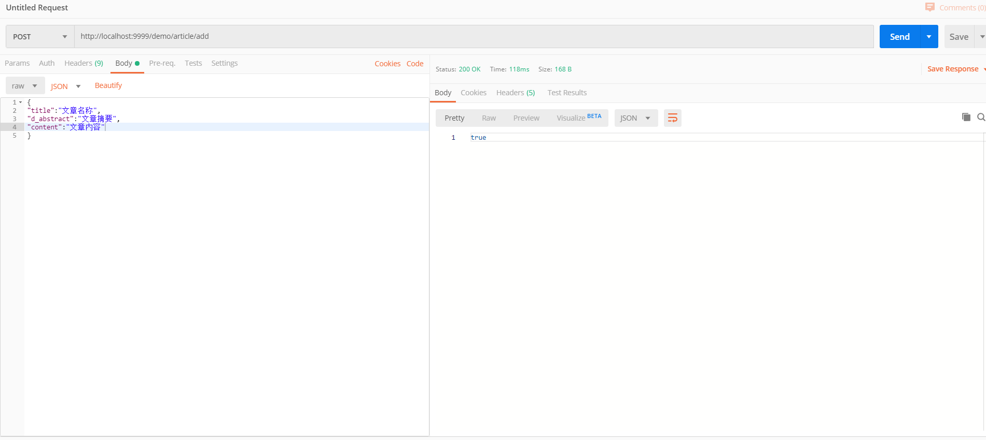This screenshot has width=986, height=440.
Task: Click the request URL input field
Action: pos(474,37)
